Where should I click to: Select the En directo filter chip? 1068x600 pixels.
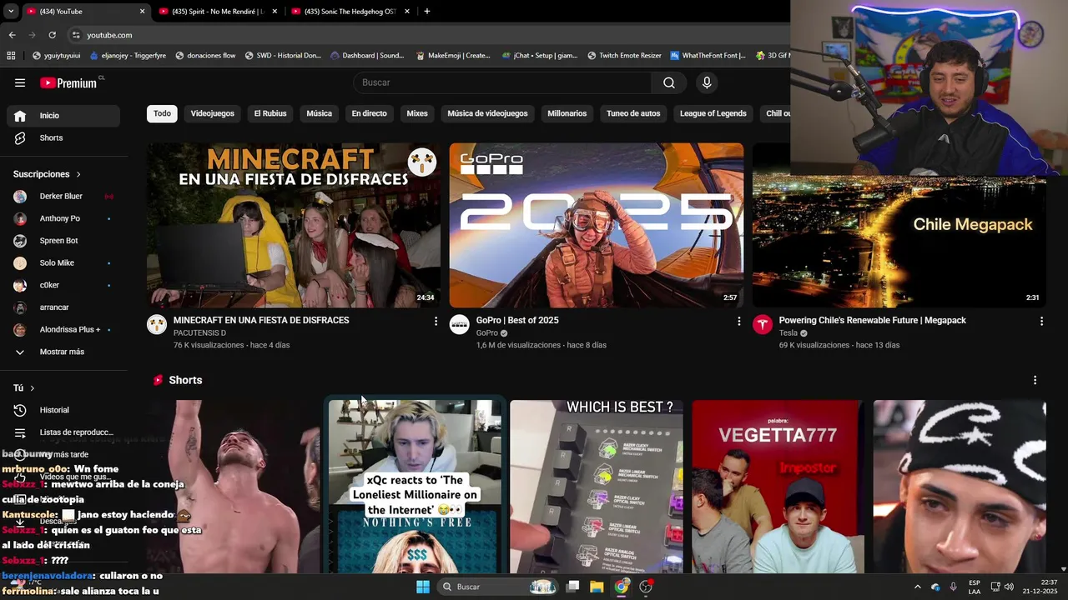(369, 113)
